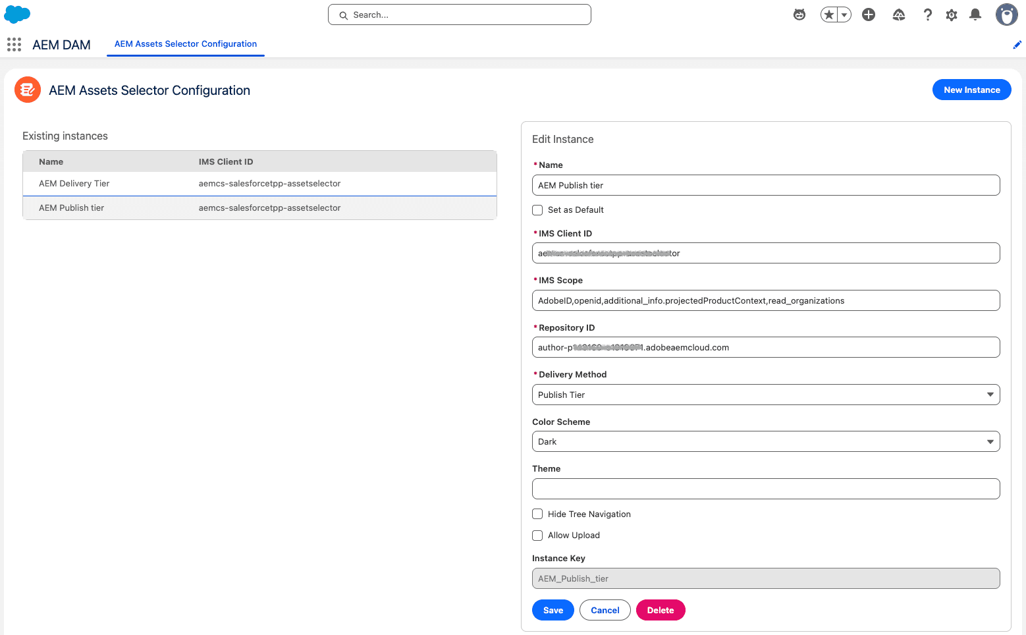Viewport: 1026px width, 635px height.
Task: Click the Edit Instance heading
Action: [563, 140]
